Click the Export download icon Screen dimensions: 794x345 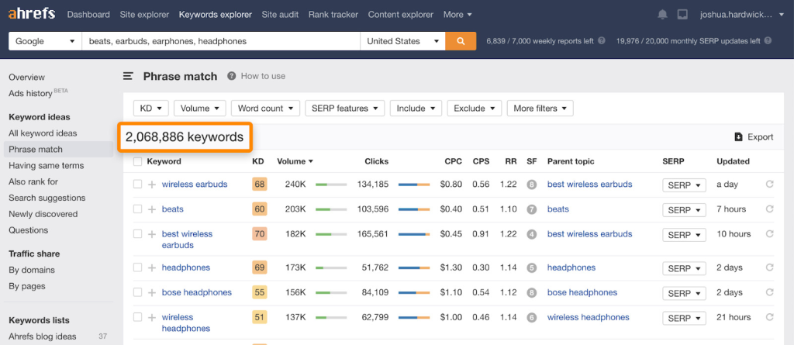coord(738,137)
